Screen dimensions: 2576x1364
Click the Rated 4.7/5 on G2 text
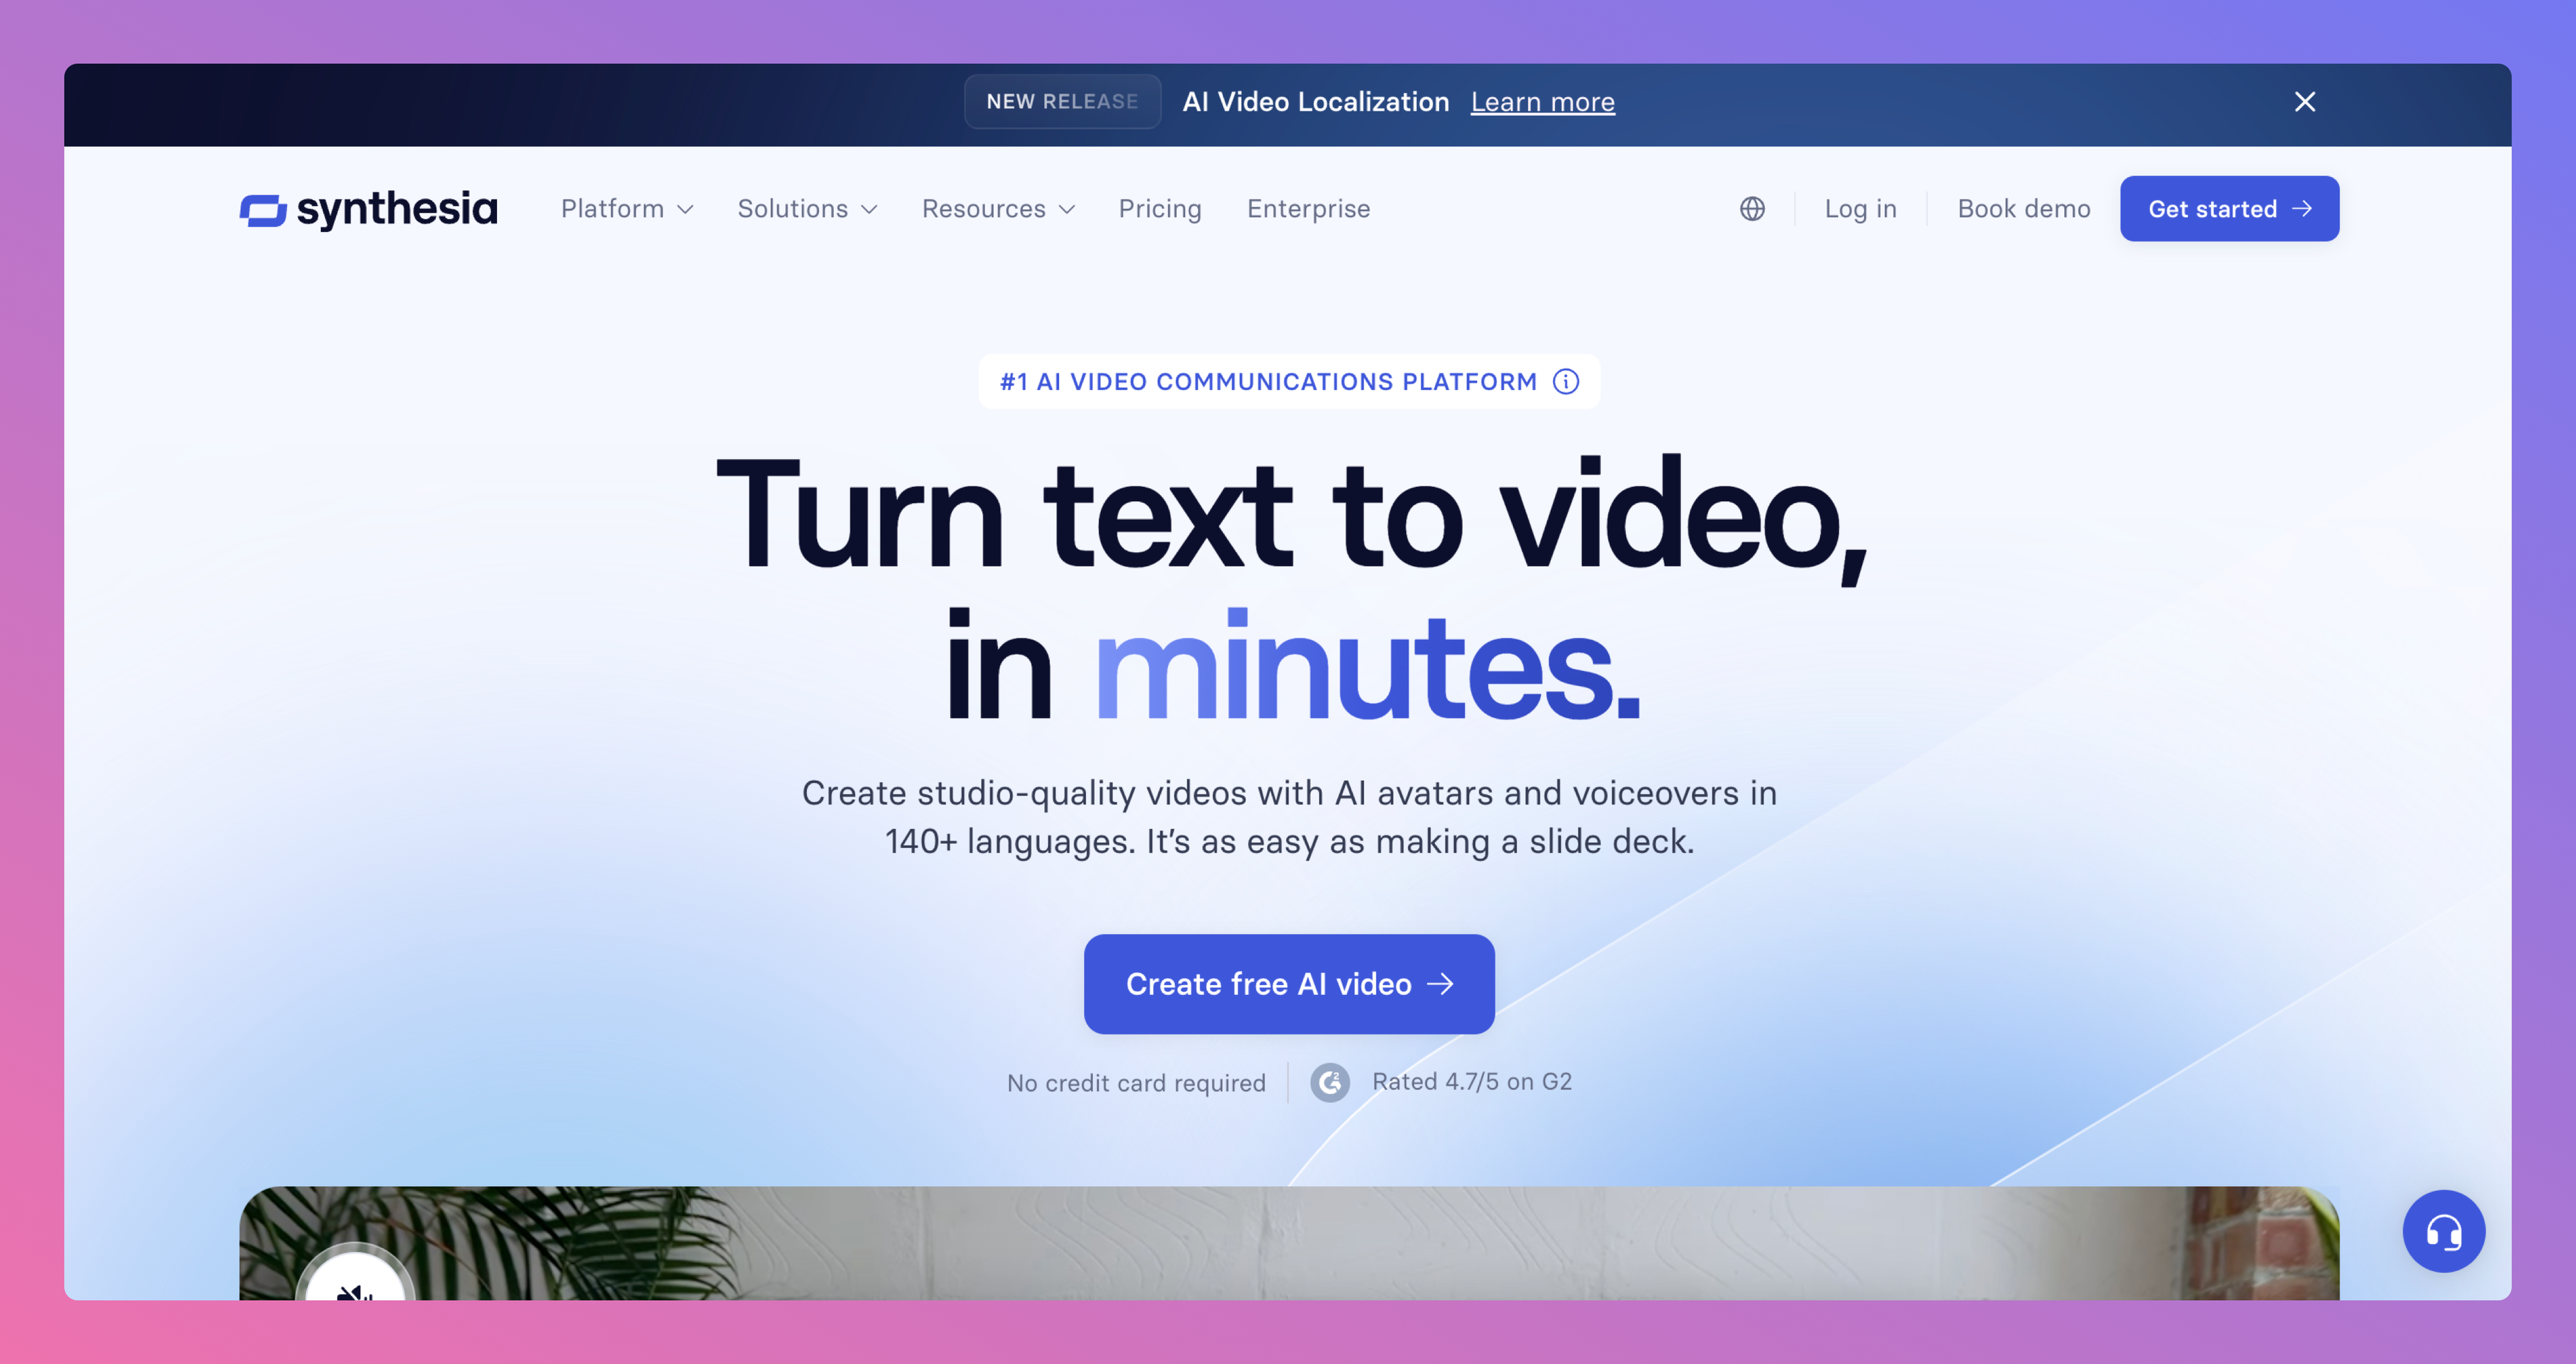[1471, 1082]
